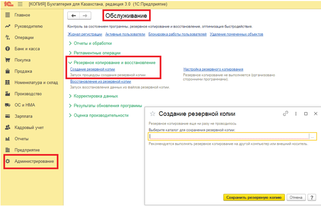The image size is (321, 206).
Task: Click the Банк и касса icon
Action: (x=8, y=49)
